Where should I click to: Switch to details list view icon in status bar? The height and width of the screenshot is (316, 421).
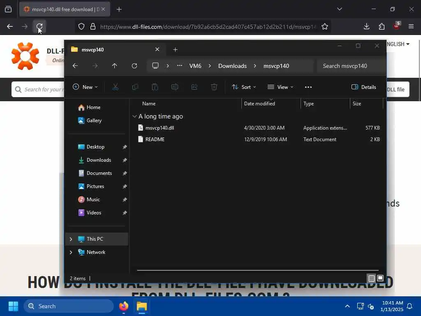[371, 279]
